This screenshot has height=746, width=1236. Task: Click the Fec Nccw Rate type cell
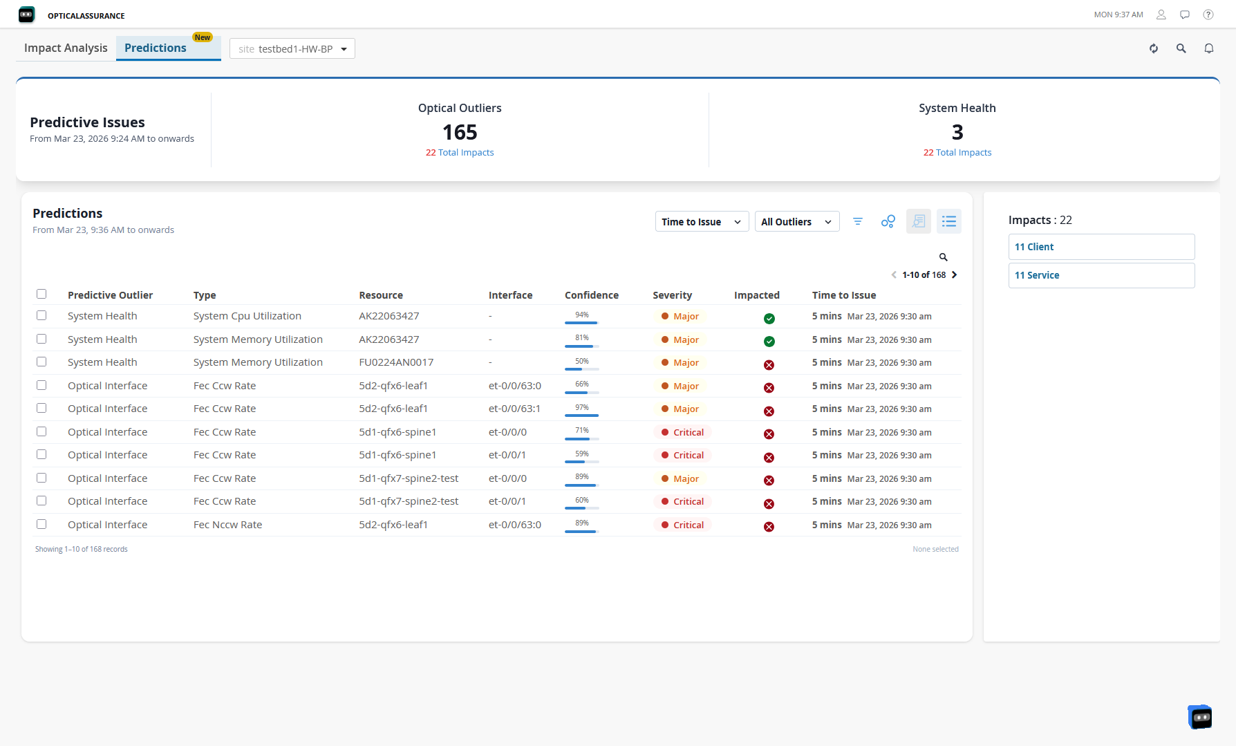(227, 525)
